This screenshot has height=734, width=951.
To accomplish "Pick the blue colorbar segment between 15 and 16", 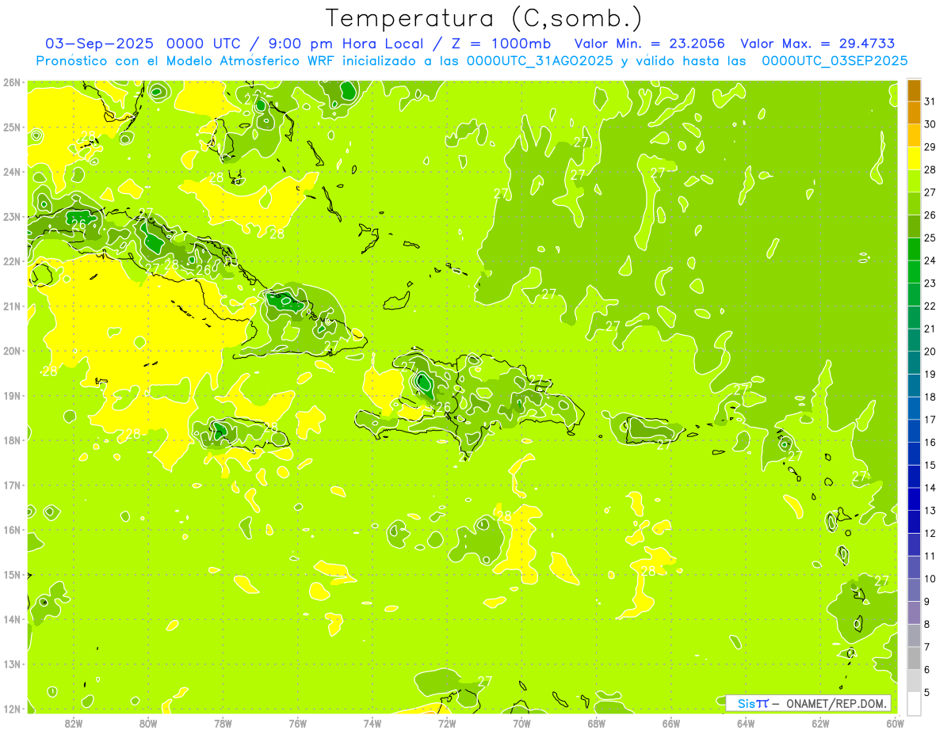I will pyautogui.click(x=914, y=454).
